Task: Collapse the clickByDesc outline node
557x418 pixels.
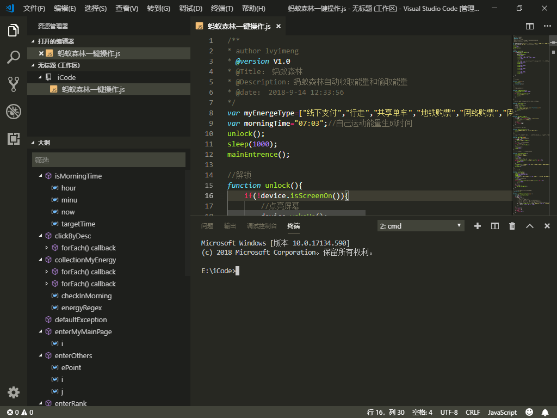Action: [x=40, y=235]
